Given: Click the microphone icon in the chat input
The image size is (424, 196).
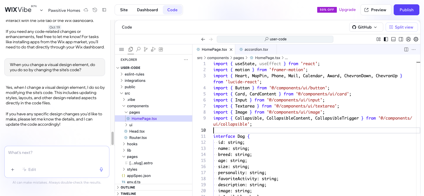Looking at the screenshot, I should click(101, 169).
